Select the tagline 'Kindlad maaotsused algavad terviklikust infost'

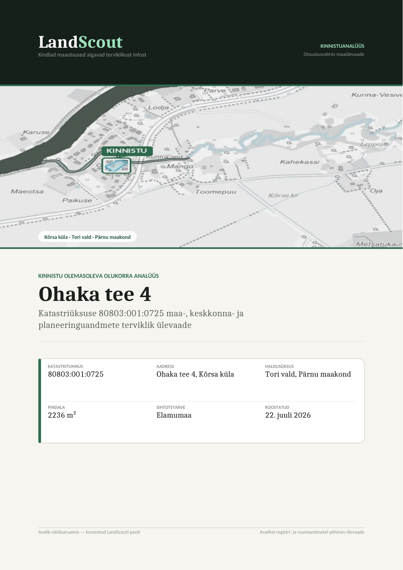92,55
